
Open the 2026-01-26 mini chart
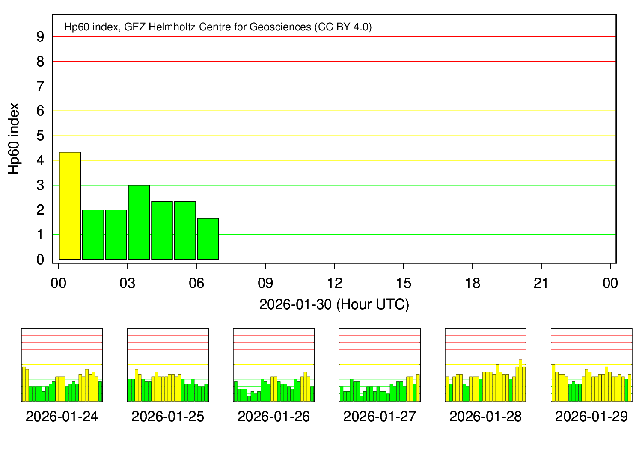274,366
